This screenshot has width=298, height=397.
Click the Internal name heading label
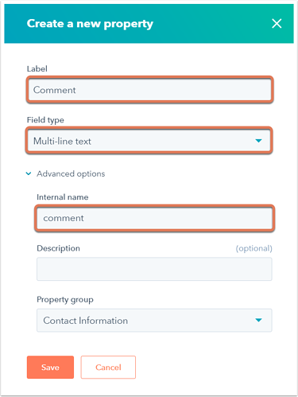tap(63, 197)
